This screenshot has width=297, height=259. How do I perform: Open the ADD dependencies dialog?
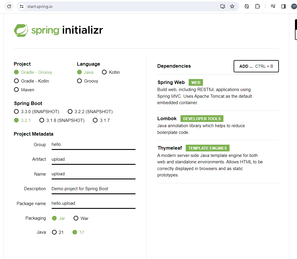(x=256, y=66)
